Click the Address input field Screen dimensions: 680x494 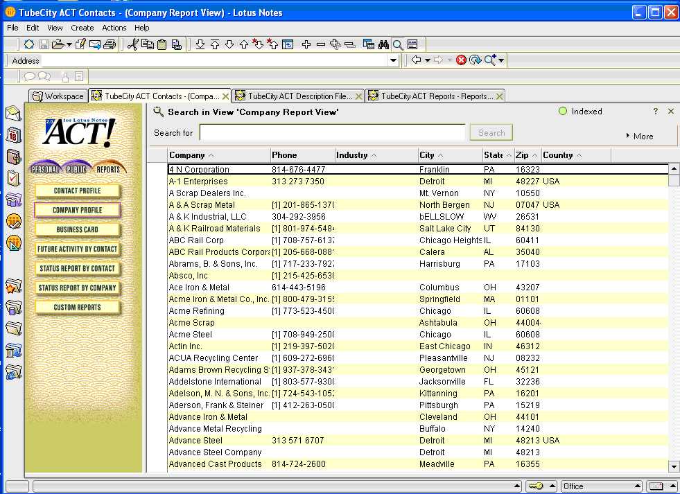click(215, 60)
